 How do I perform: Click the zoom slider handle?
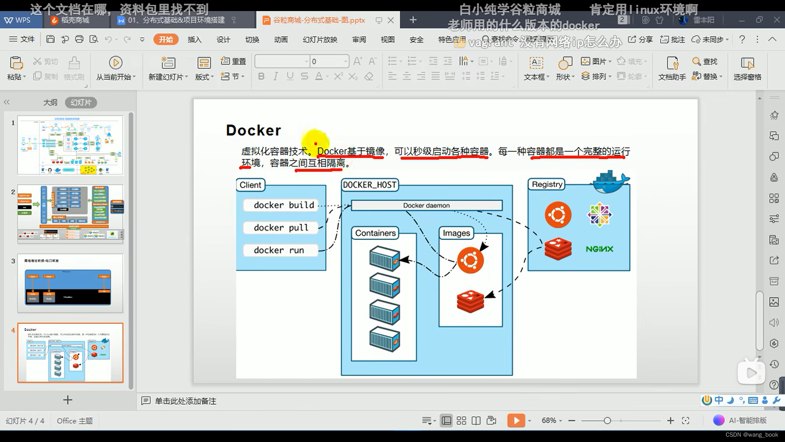pyautogui.click(x=608, y=420)
